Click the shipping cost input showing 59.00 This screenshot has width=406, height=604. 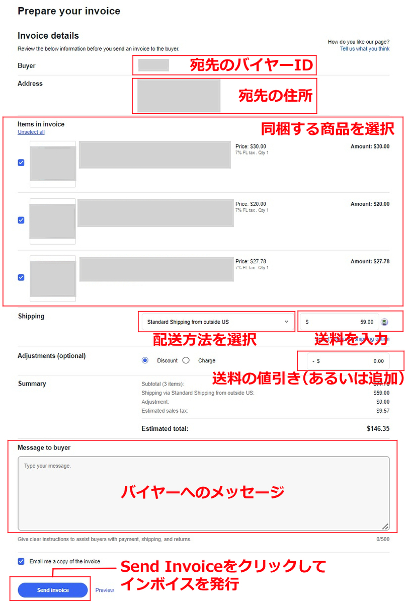(x=342, y=321)
